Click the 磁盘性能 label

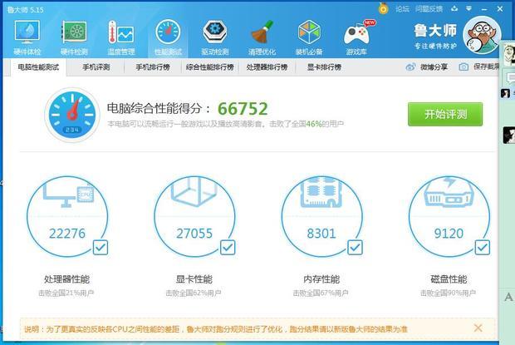click(x=449, y=279)
